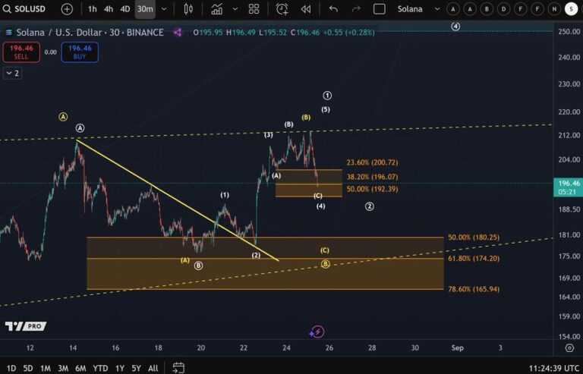583x374 pixels.
Task: Toggle the F circle button in toolbar
Action: (520, 9)
